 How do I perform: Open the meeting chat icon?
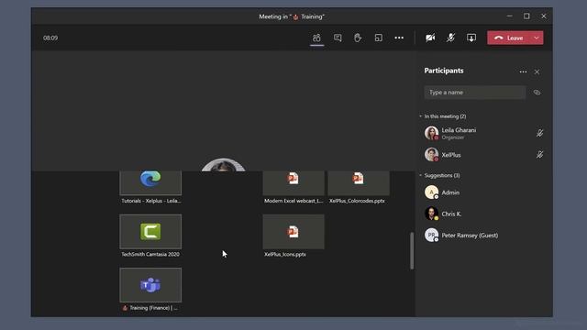338,38
